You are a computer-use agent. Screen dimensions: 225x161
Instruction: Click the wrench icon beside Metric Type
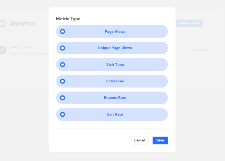pos(3,50)
